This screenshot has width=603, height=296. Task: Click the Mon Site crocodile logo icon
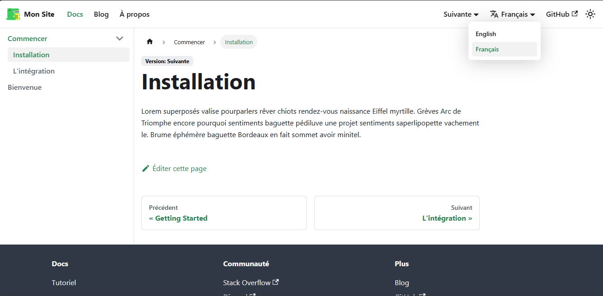click(13, 14)
